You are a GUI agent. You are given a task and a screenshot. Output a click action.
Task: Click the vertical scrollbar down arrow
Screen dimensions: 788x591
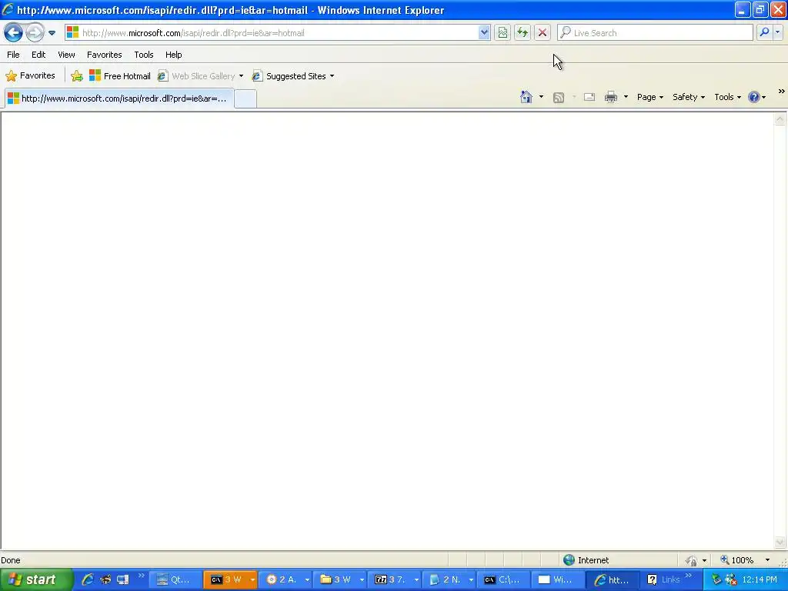[780, 543]
